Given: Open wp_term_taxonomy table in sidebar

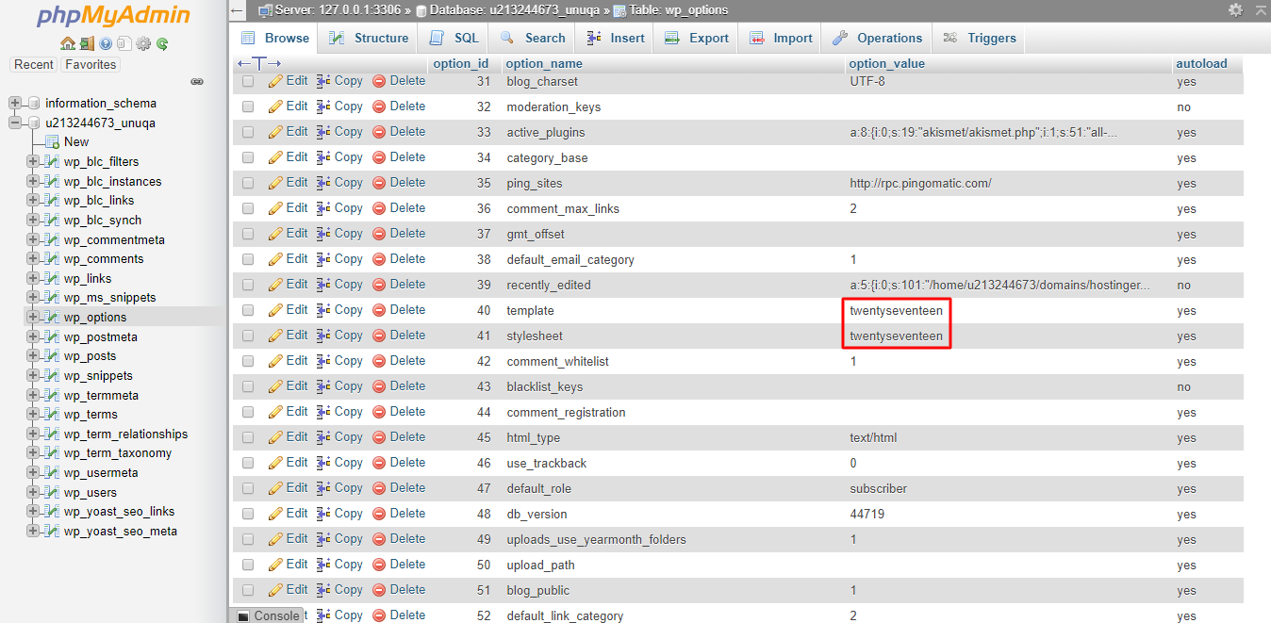Looking at the screenshot, I should [x=118, y=452].
